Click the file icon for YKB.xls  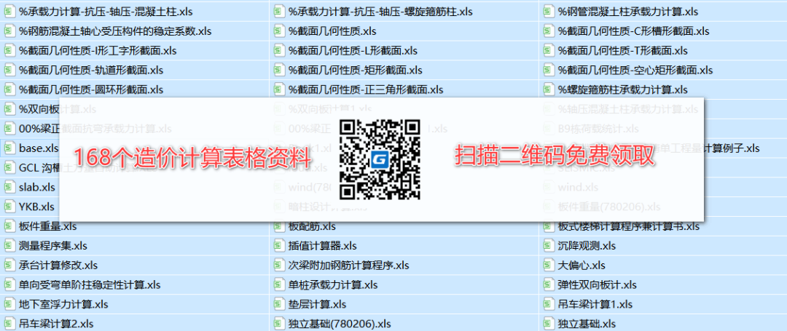(9, 207)
